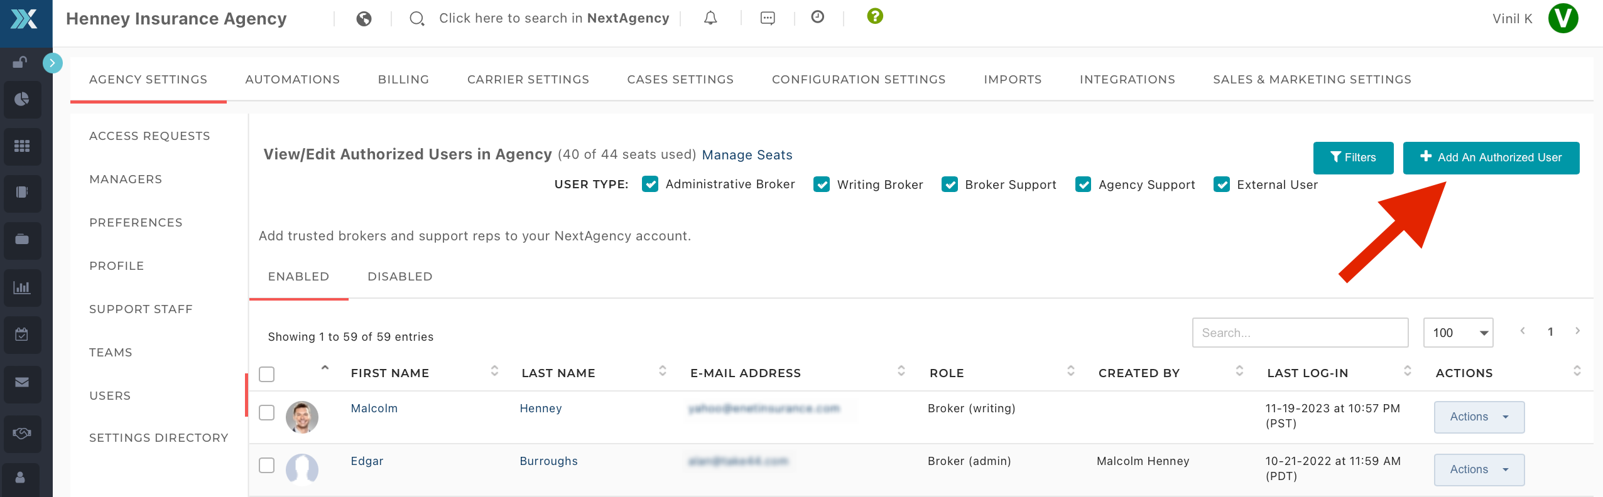
Task: Click the Filters button
Action: [x=1353, y=158]
